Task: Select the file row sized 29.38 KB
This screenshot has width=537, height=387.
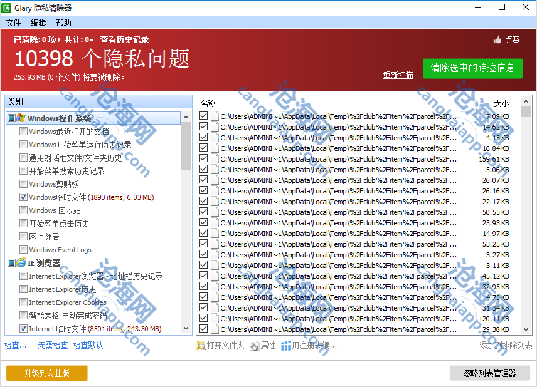Action: 359,329
